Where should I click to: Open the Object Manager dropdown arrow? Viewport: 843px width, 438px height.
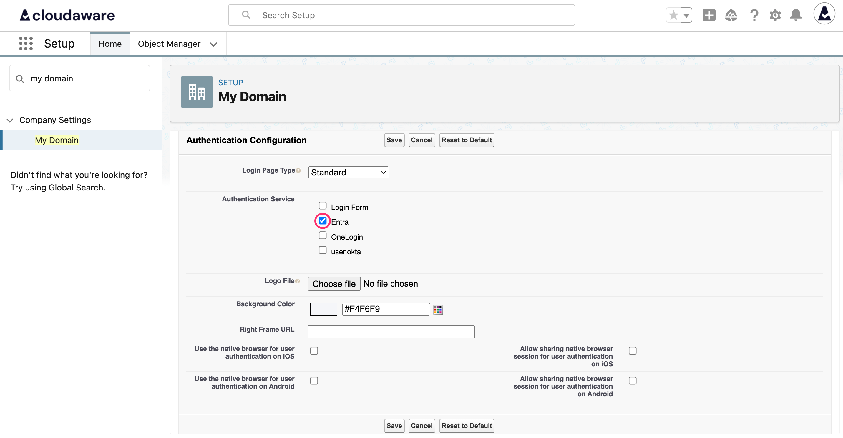(x=214, y=44)
